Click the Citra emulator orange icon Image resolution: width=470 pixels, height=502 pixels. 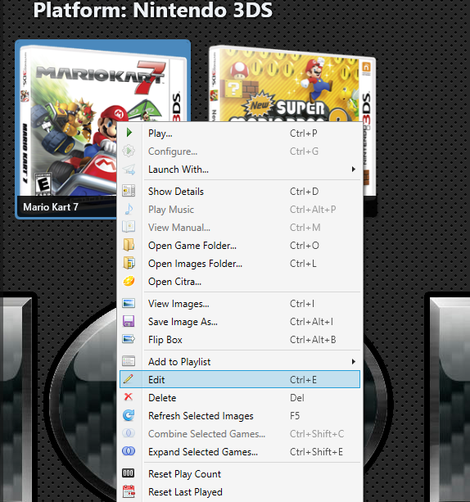pos(129,282)
